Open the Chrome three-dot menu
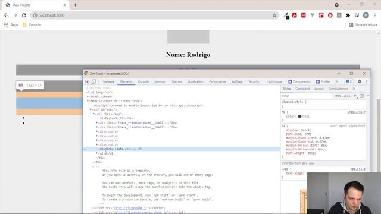Screen dimensions: 381x214 (375, 15)
